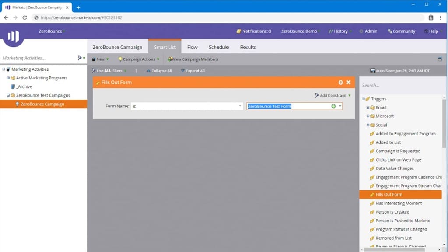The height and width of the screenshot is (252, 448).
Task: Open the ZeroBounce Demo user menu
Action: [300, 31]
